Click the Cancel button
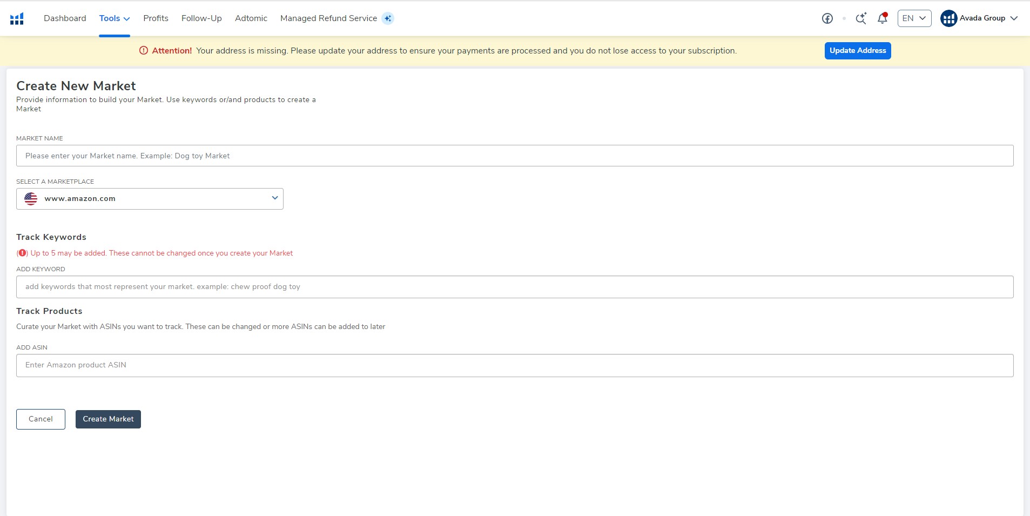The height and width of the screenshot is (516, 1030). (x=41, y=419)
